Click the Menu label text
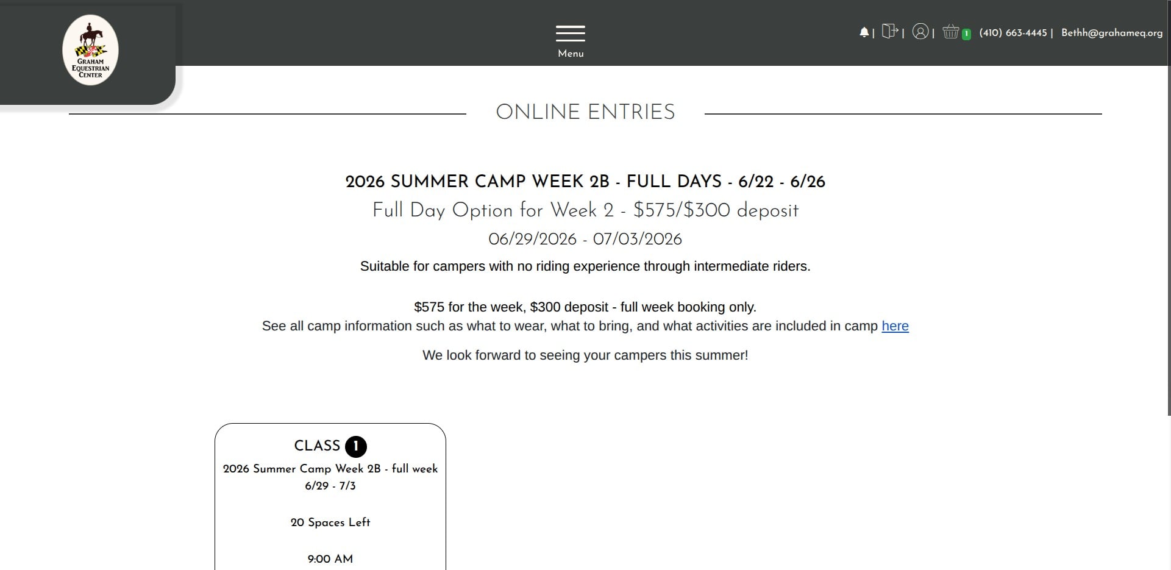 point(571,54)
